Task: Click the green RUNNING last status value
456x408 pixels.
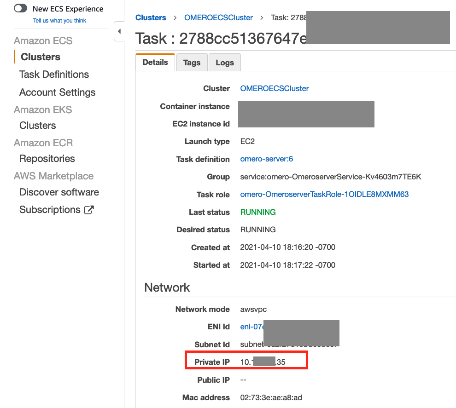Action: [x=258, y=212]
